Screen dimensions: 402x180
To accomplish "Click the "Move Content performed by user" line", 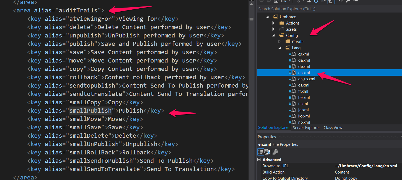I will click(122, 61).
